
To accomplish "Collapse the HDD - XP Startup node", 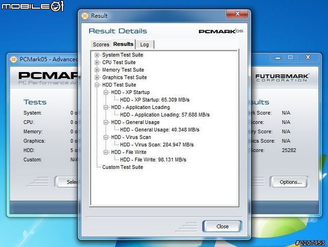I will [106, 92].
